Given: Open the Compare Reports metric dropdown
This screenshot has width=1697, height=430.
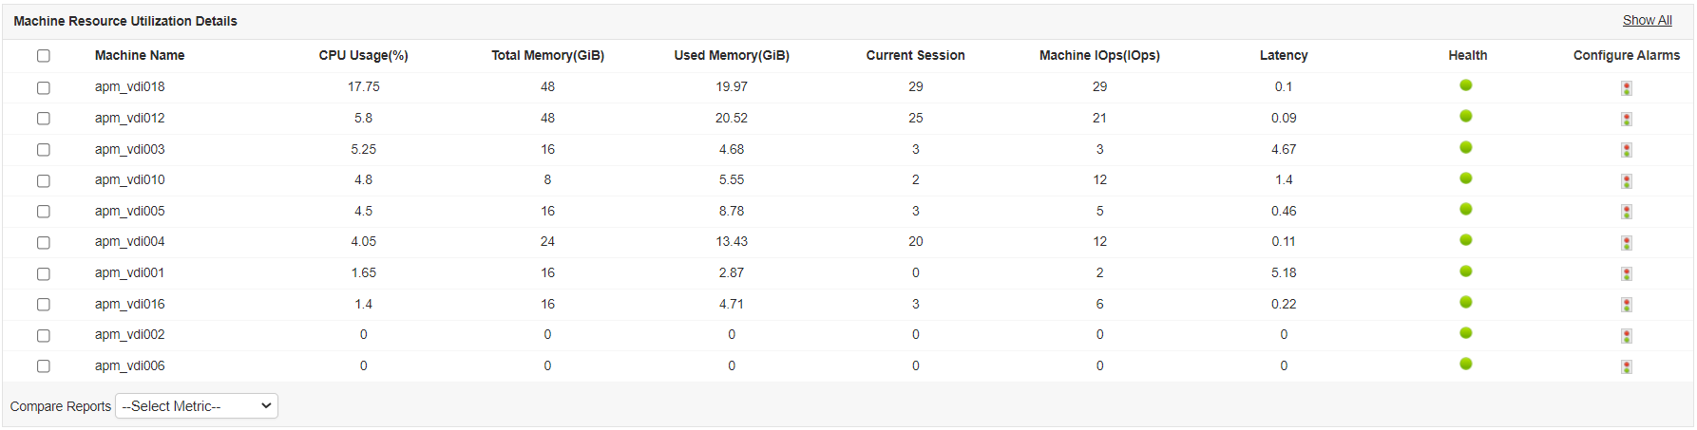Looking at the screenshot, I should 197,406.
